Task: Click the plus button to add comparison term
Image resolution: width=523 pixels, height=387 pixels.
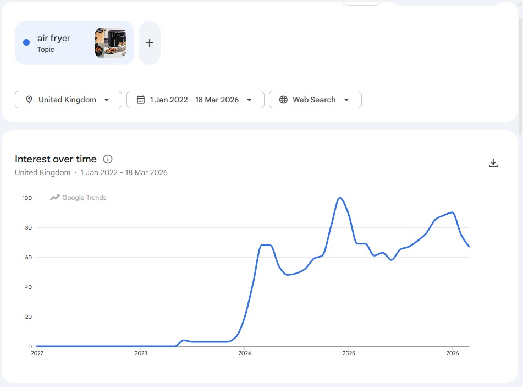Action: [150, 43]
